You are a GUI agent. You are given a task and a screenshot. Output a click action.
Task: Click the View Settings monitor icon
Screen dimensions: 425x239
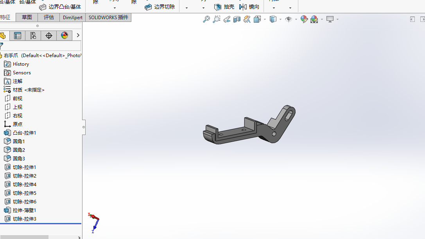click(330, 19)
